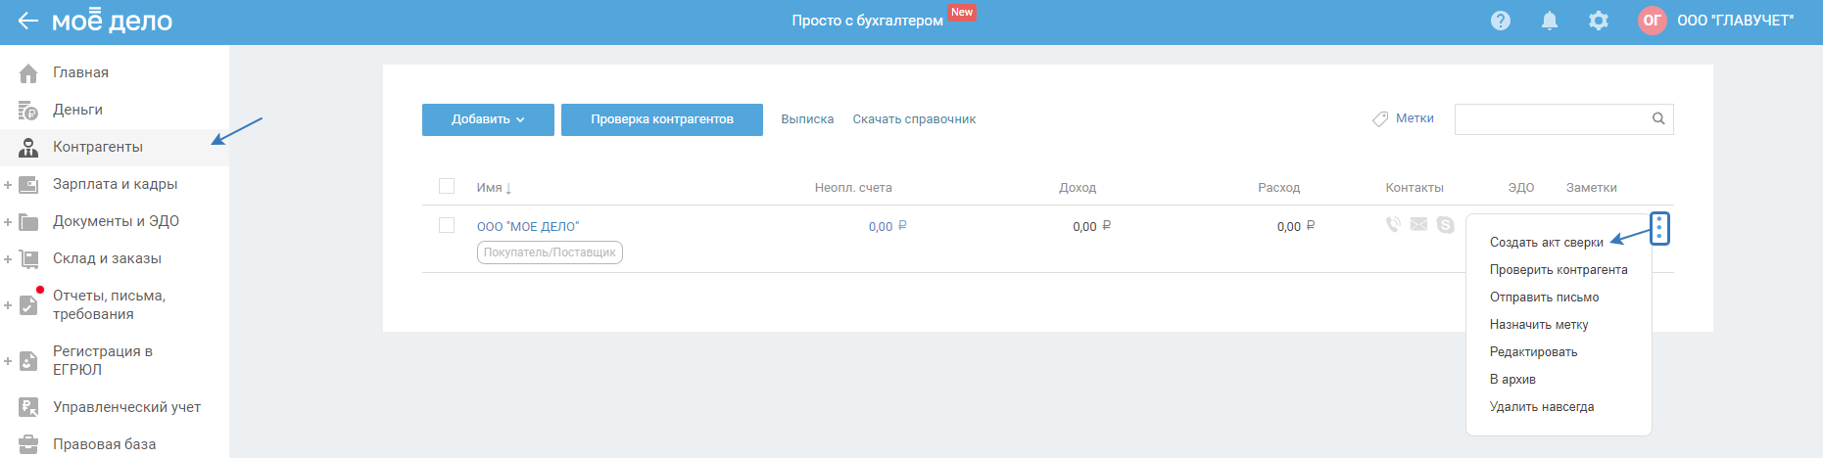Click the Выписка link
The width and height of the screenshot is (1823, 458).
[807, 119]
